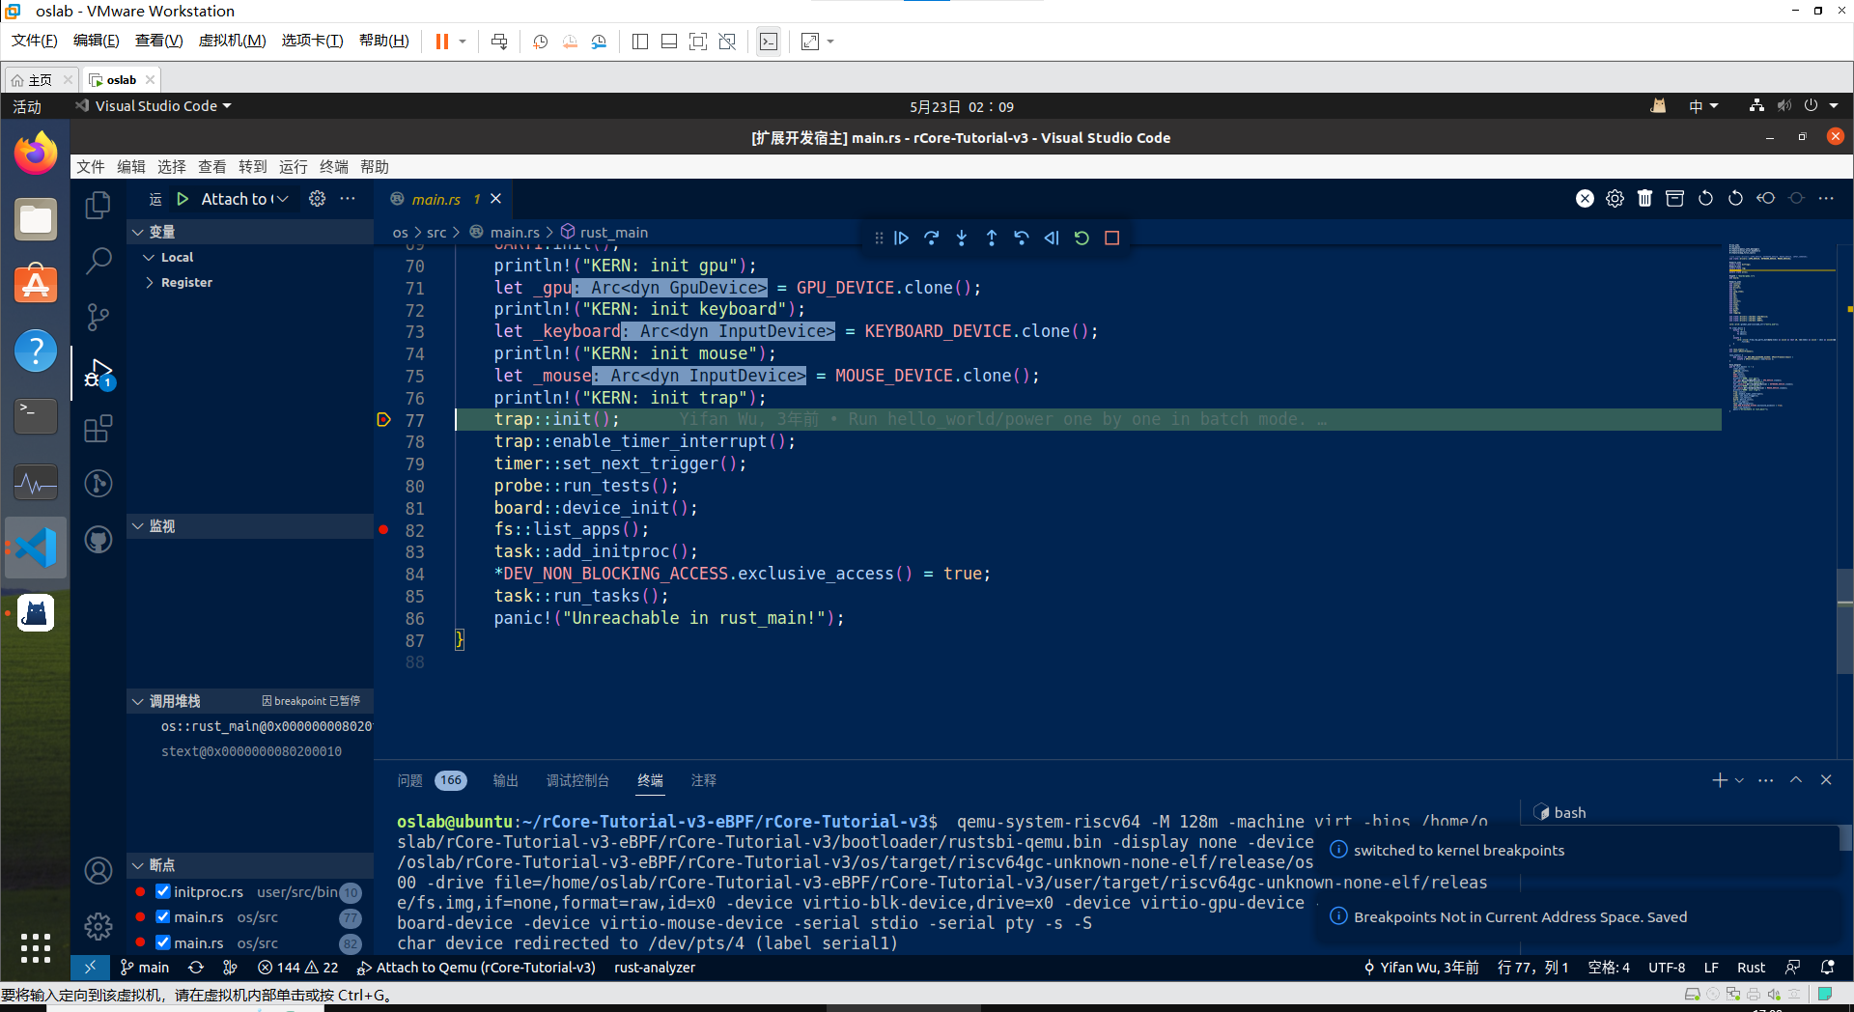Open editor title more actions menu
This screenshot has width=1854, height=1012.
point(1826,198)
